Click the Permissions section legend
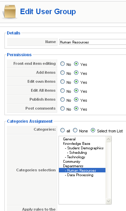This screenshot has width=126, height=211. [x=19, y=54]
